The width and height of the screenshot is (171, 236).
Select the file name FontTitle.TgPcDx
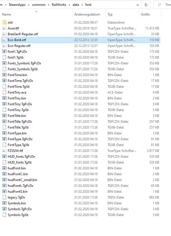coord(20,122)
